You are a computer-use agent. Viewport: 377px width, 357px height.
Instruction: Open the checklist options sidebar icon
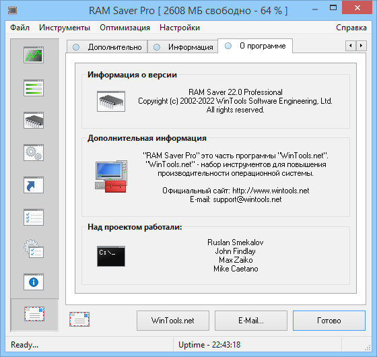click(34, 217)
